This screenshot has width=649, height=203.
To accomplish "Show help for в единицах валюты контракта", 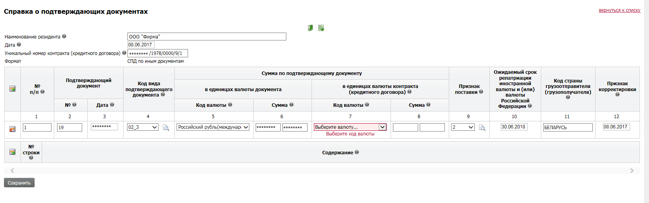I will (409, 91).
